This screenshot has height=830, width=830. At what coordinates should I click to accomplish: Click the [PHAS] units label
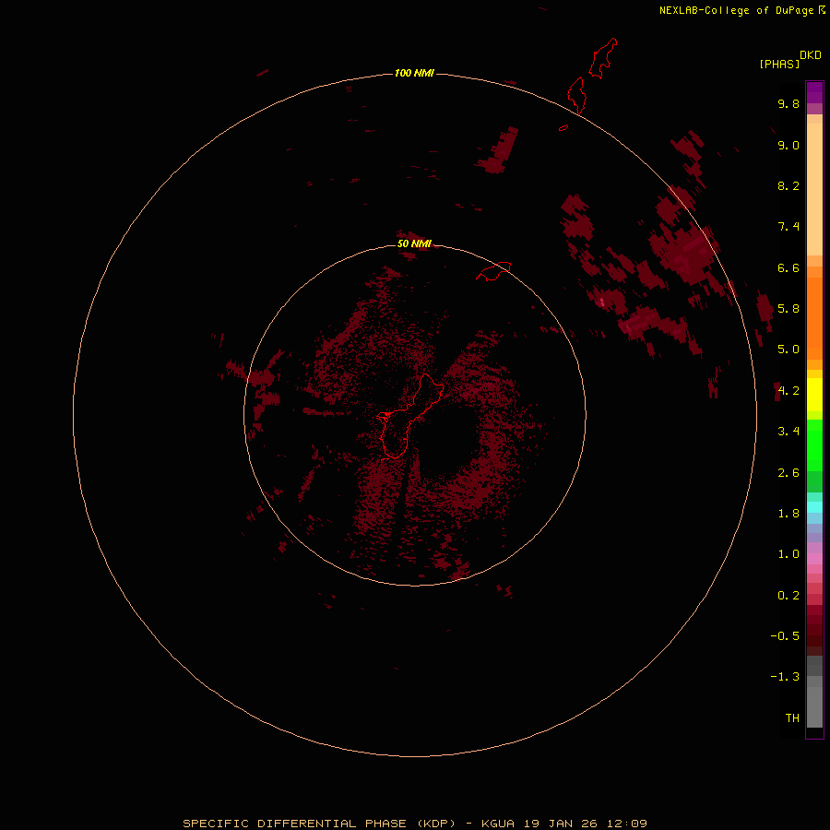779,64
